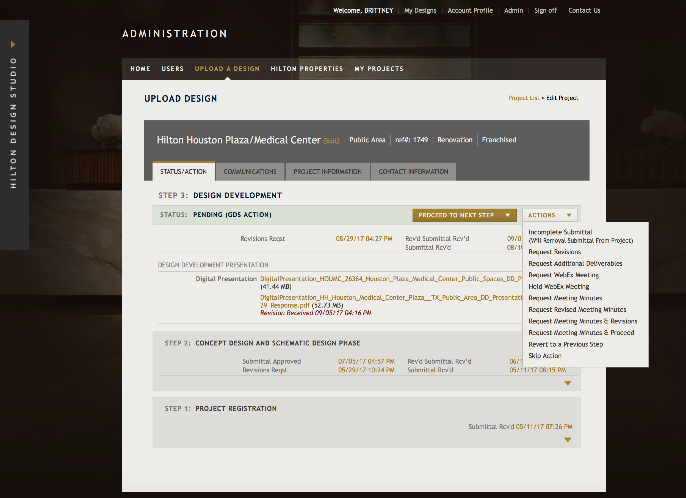Open Users in admin navigation
The image size is (686, 498).
[173, 69]
